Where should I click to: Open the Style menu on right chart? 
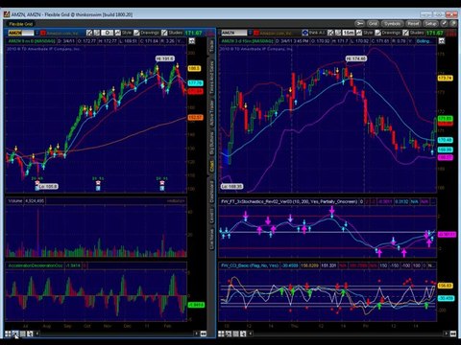[368, 33]
